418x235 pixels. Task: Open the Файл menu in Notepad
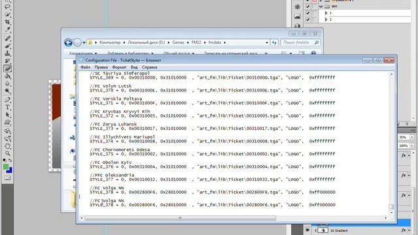pos(86,67)
